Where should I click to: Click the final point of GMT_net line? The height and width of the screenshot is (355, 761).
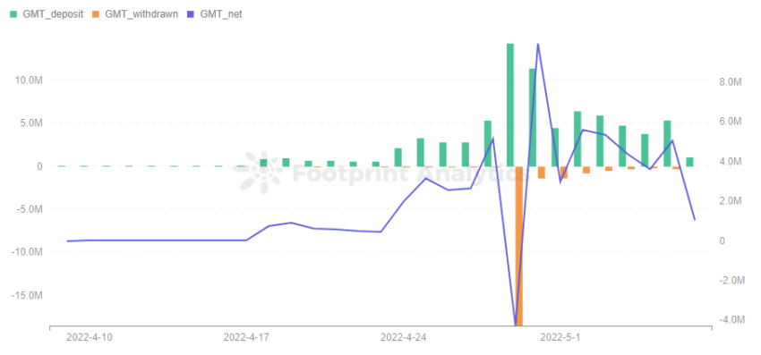(695, 220)
